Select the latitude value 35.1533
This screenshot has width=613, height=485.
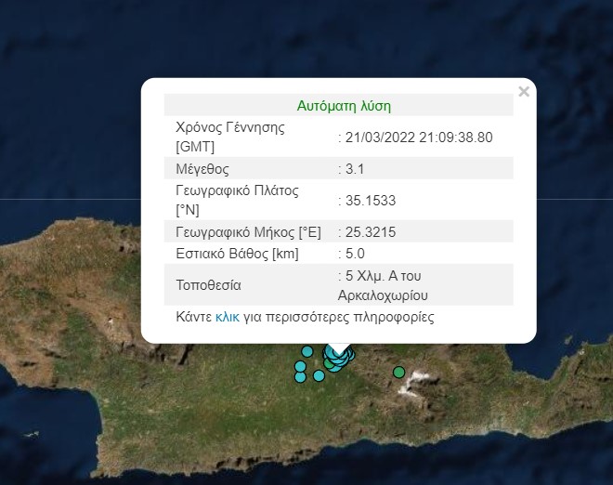[x=371, y=201]
